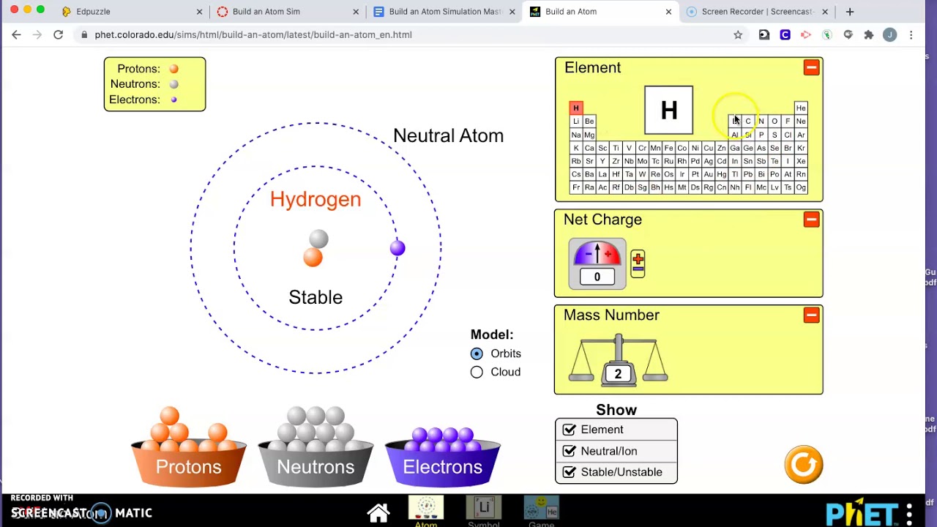937x527 pixels.
Task: Click the gray neutron in the nucleus
Action: point(318,239)
